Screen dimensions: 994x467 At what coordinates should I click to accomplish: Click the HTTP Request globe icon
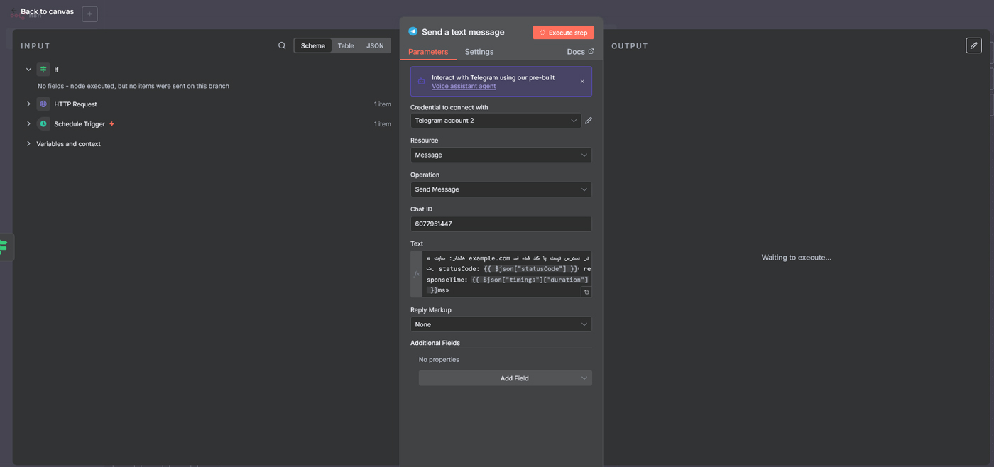point(43,104)
